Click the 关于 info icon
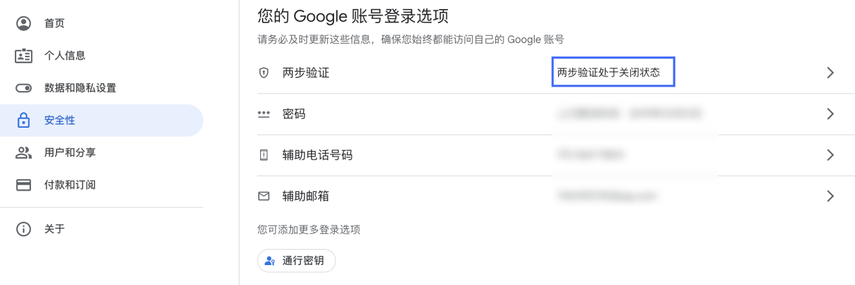The image size is (855, 285). [x=24, y=229]
